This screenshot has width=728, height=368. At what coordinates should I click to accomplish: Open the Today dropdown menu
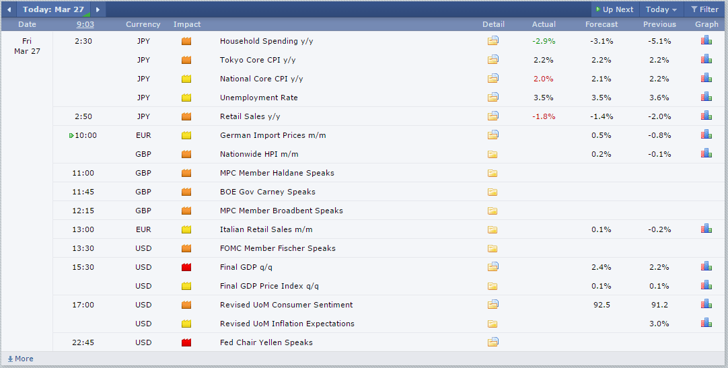tap(661, 9)
